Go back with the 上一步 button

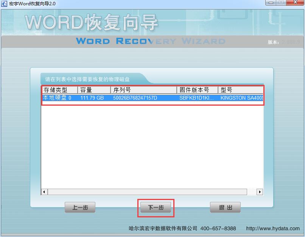[x=80, y=208]
